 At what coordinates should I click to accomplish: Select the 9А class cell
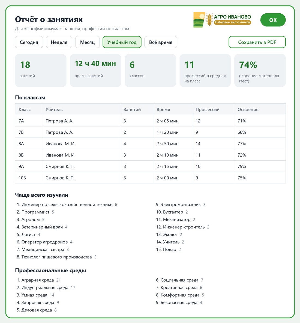29,166
